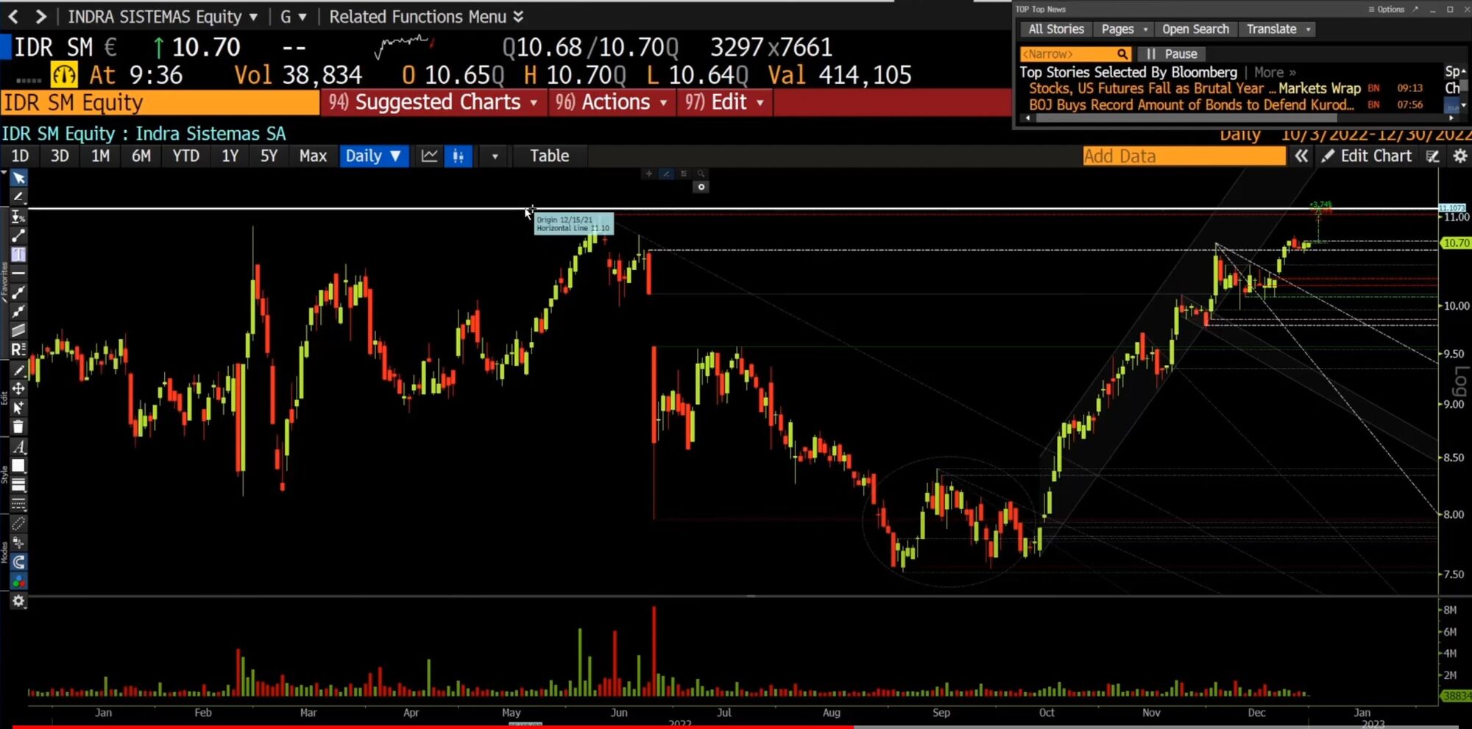
Task: Expand Related Functions Menu
Action: click(x=426, y=16)
